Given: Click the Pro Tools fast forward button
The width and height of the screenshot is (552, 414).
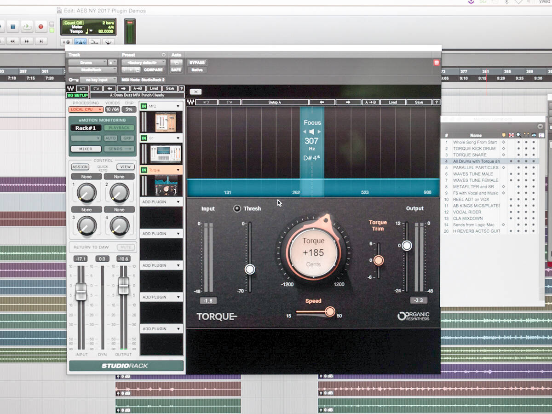Looking at the screenshot, I should 27,41.
